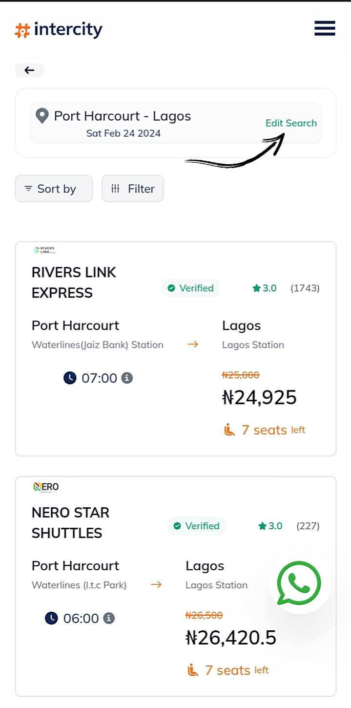The image size is (351, 708).
Task: Click the 3.0 star rating of Rivers Link
Action: (265, 288)
